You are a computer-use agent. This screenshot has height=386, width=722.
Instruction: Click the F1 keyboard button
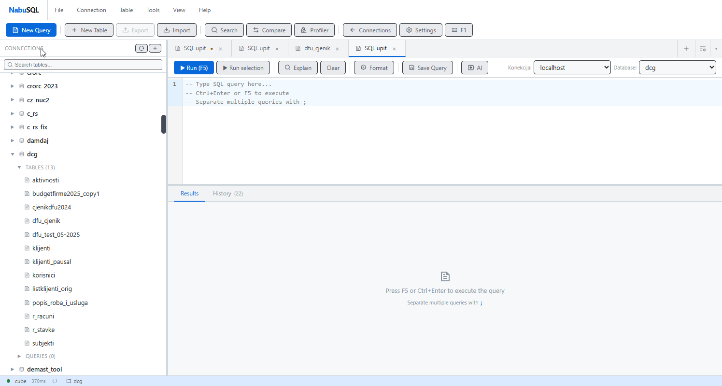click(x=459, y=30)
